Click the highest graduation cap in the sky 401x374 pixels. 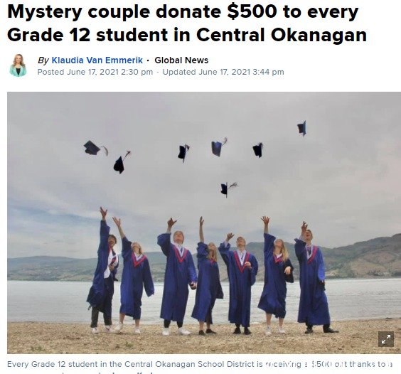pos(302,128)
